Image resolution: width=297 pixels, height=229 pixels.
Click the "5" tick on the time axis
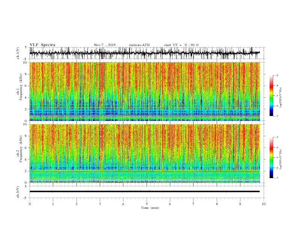pyautogui.click(x=147, y=204)
